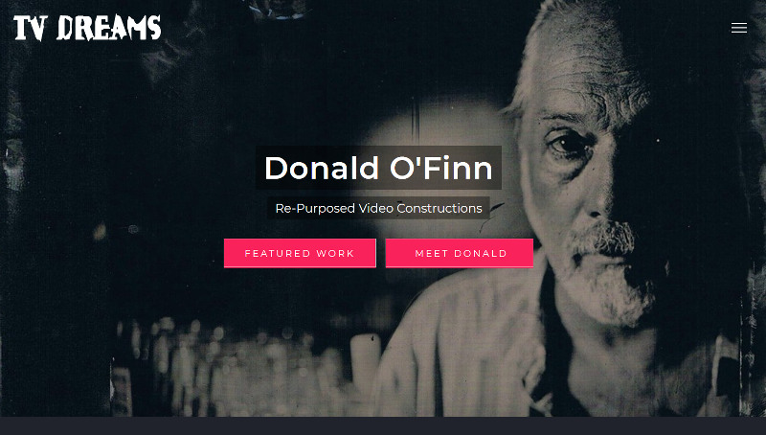This screenshot has width=766, height=435.
Task: Click the word DONALD on pink button
Action: (x=481, y=253)
